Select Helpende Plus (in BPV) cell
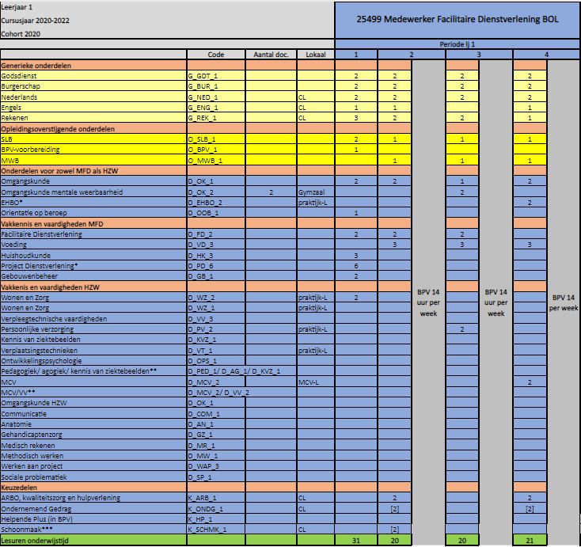Screen dimensions: 581x547 (93, 519)
